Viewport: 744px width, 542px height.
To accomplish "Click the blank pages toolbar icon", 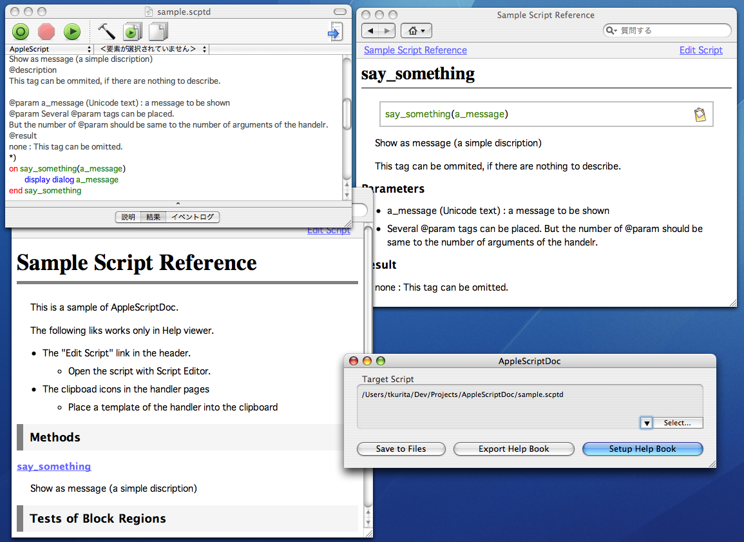I will pyautogui.click(x=158, y=32).
